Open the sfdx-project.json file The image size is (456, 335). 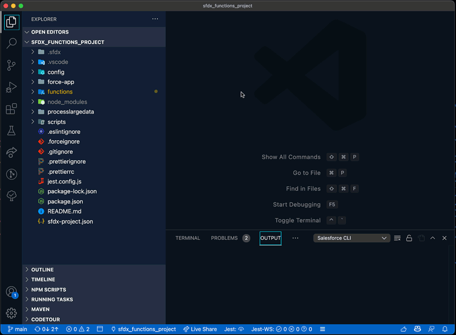point(94,222)
